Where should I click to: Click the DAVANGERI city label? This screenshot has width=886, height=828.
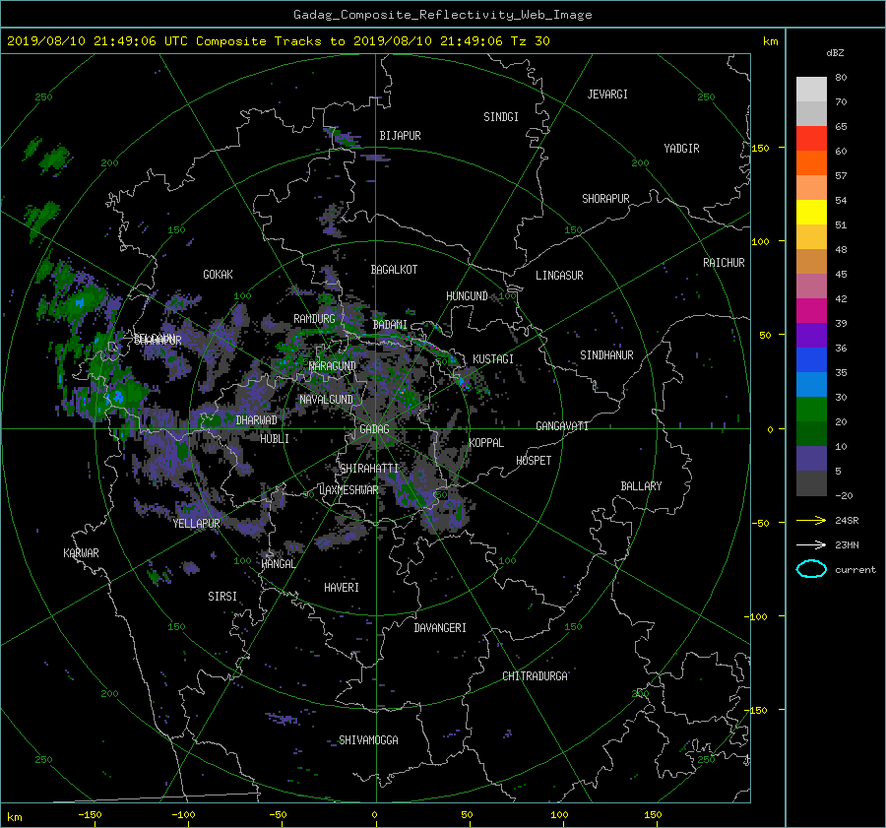pyautogui.click(x=440, y=628)
